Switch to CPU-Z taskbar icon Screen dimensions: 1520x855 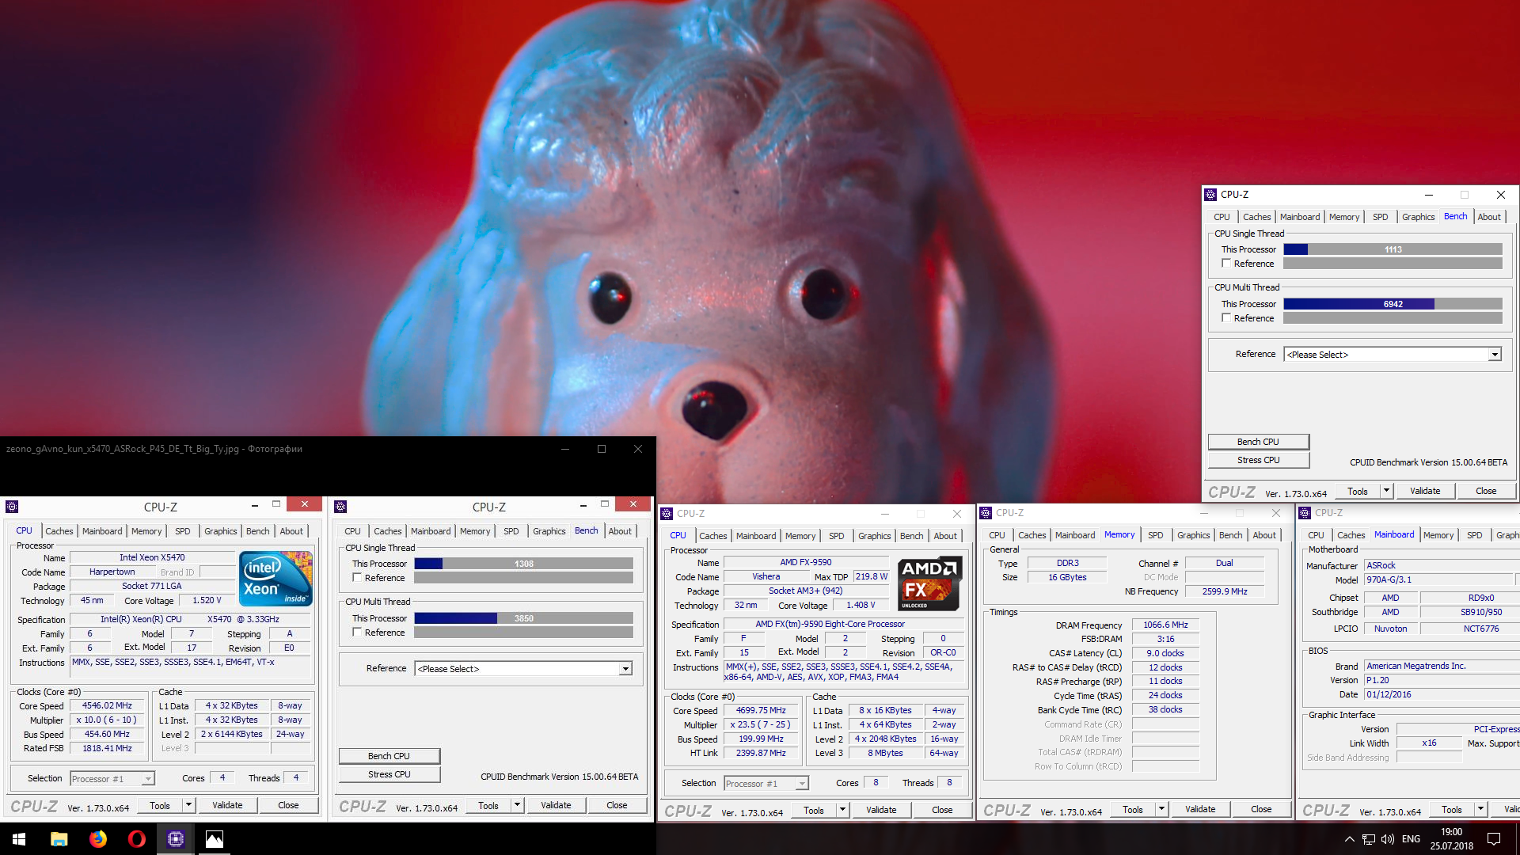176,839
